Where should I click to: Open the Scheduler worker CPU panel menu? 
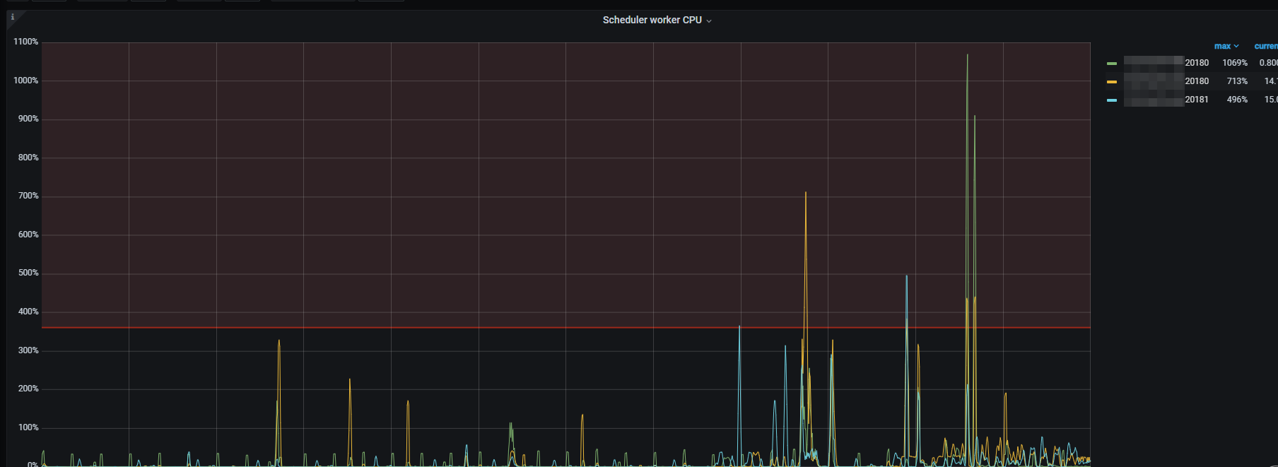click(x=651, y=20)
